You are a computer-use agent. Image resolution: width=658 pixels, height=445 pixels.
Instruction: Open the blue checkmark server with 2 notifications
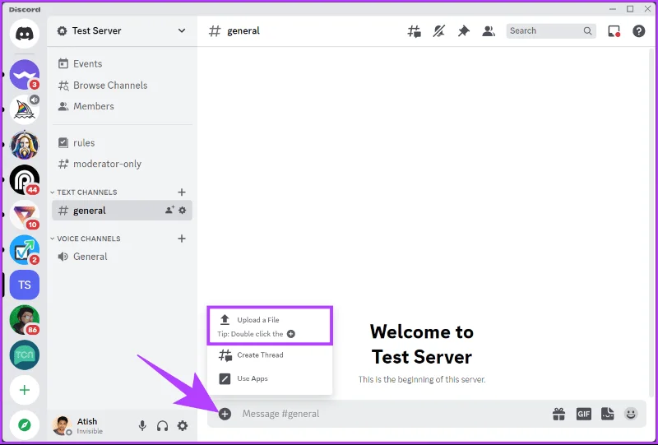25,250
